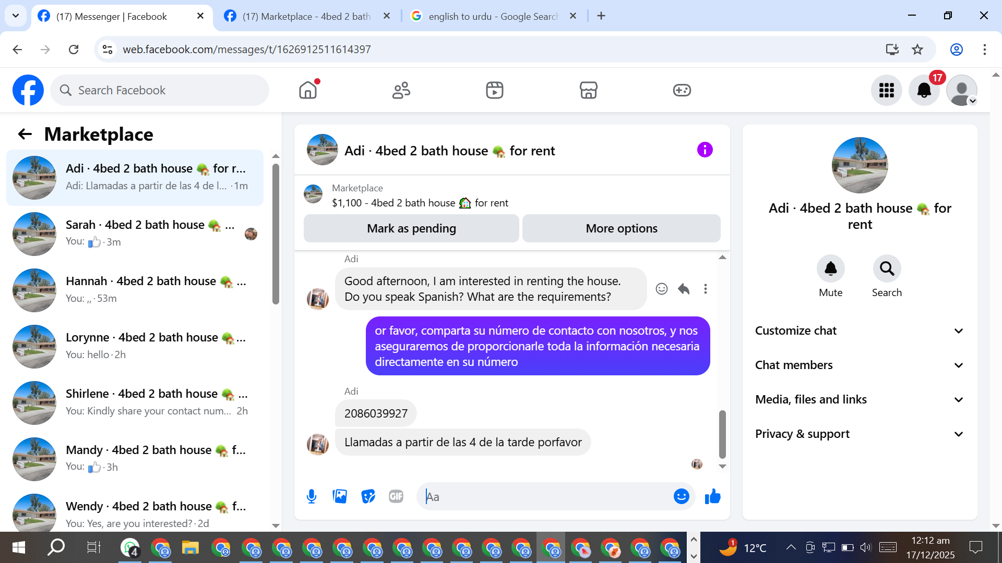1002x563 pixels.
Task: Open Windows taskbar search
Action: (56, 547)
